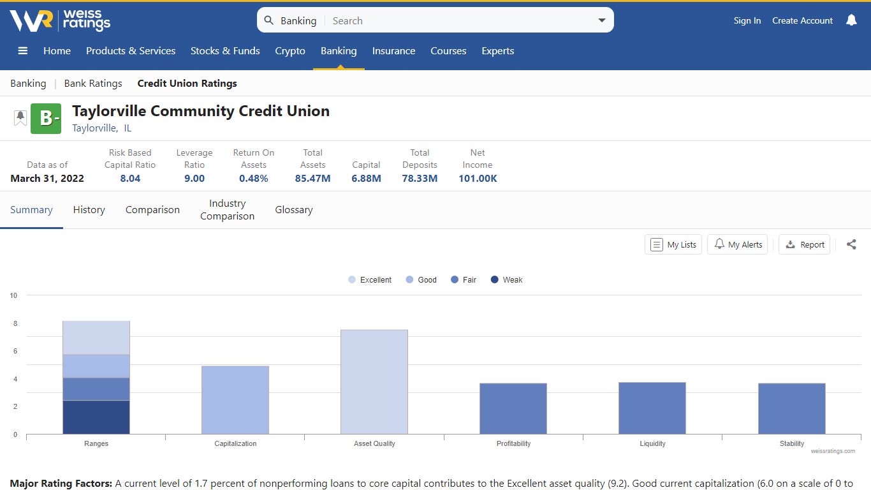Open the hamburger menu icon

click(23, 51)
